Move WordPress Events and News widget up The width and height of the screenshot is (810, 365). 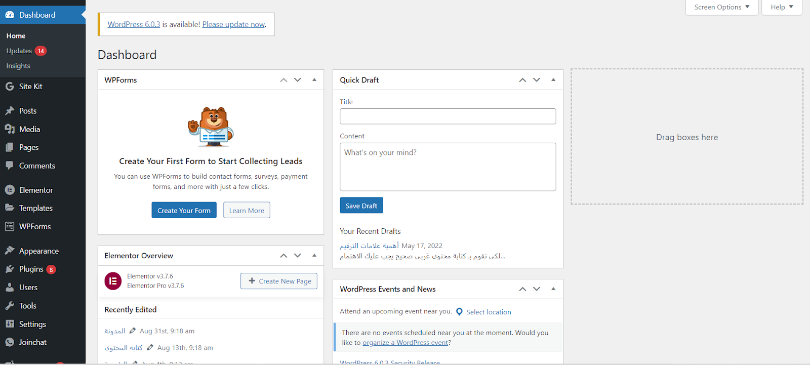522,289
